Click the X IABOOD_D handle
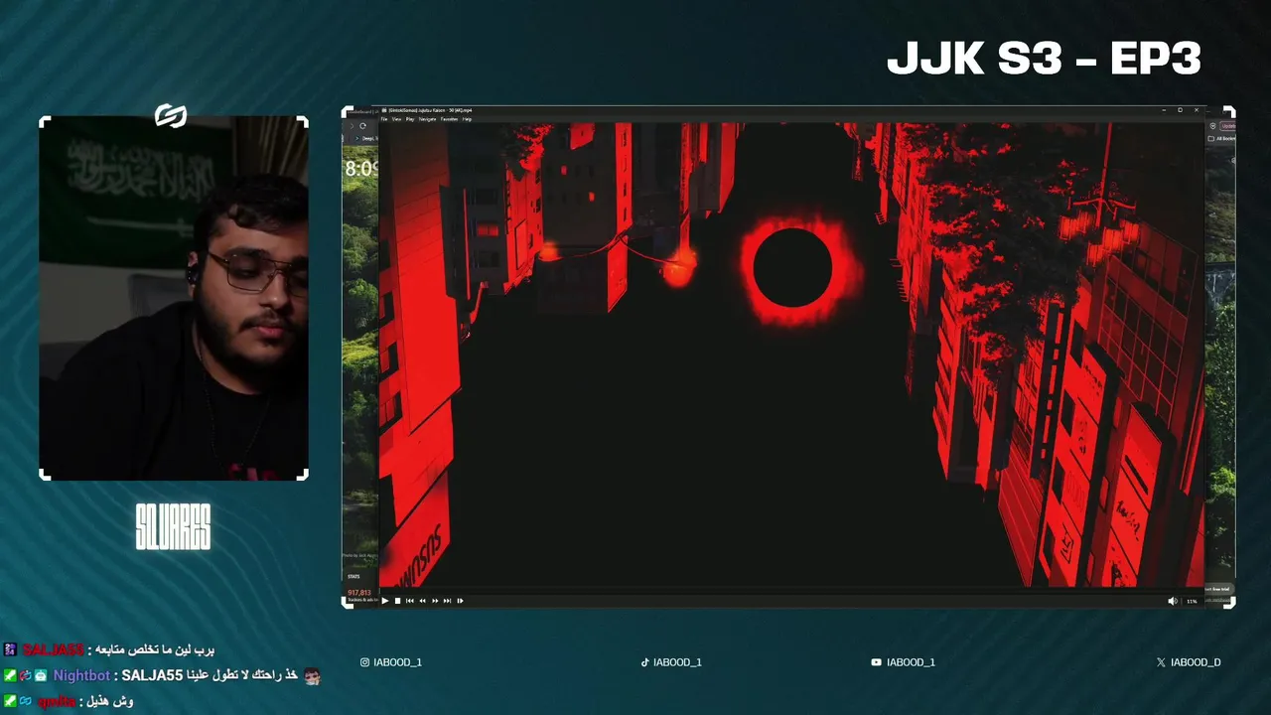Screen dimensions: 1271x715 [1189, 662]
